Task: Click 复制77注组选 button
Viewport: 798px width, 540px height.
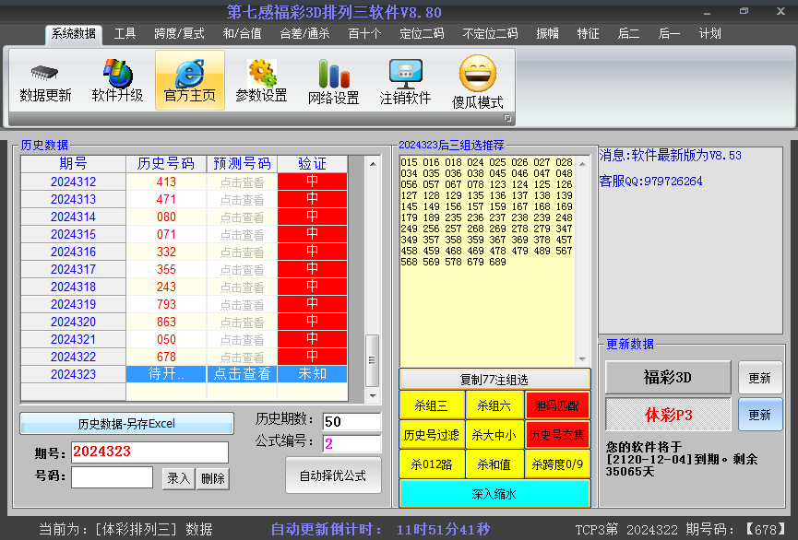Action: click(494, 380)
